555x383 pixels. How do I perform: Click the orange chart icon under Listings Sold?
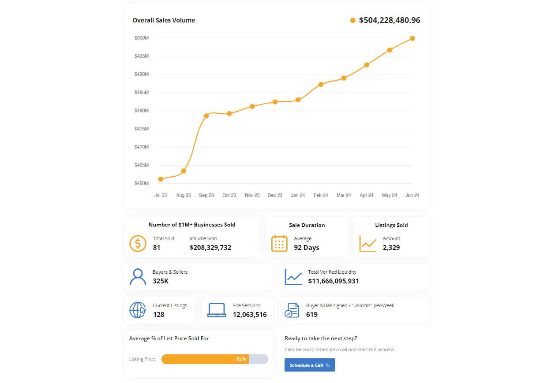pyautogui.click(x=367, y=243)
